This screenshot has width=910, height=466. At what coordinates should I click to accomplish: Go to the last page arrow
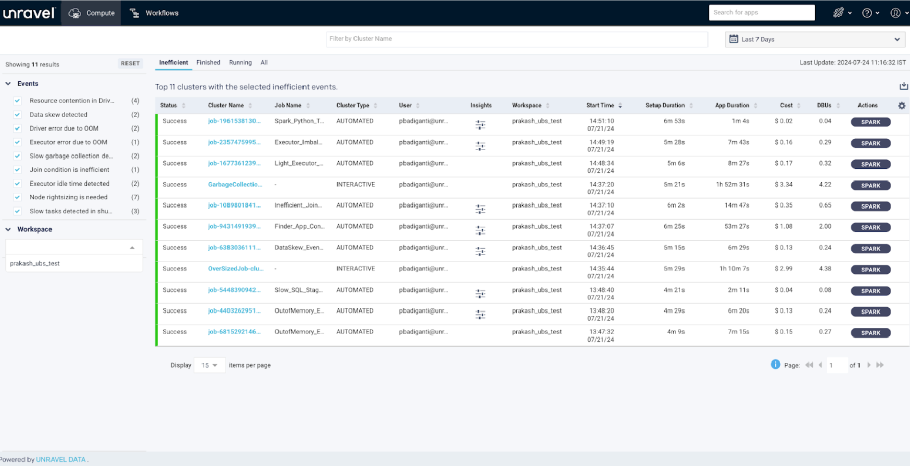tap(880, 365)
